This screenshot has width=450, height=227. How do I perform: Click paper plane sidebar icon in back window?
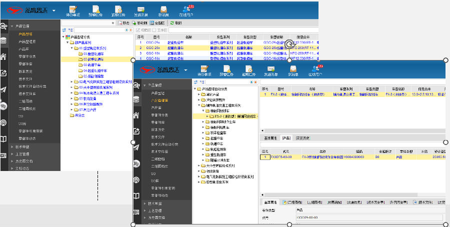[x=3, y=89]
